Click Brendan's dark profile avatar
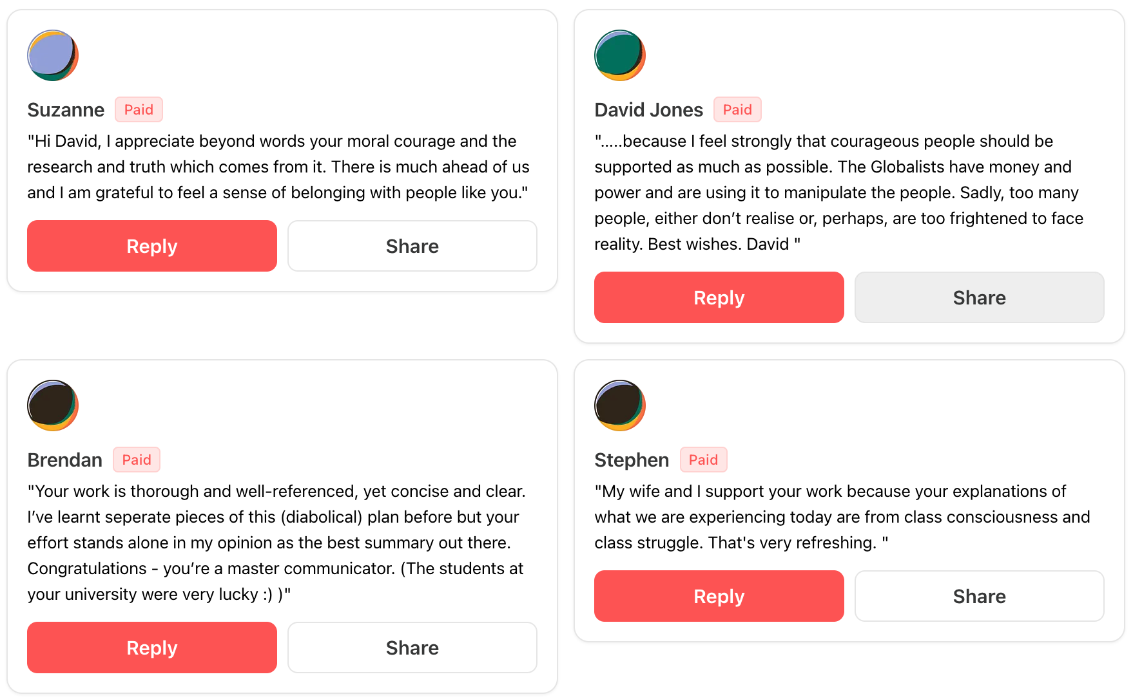 click(53, 405)
